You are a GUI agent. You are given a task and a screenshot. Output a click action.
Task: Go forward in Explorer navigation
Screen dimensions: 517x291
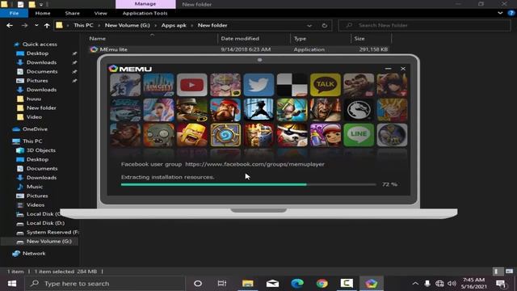[x=24, y=25]
